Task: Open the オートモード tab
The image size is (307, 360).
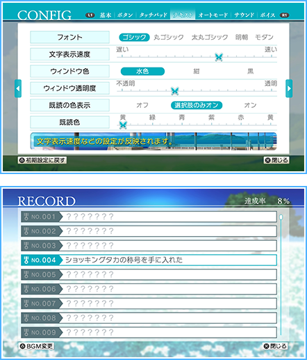Action: click(213, 15)
